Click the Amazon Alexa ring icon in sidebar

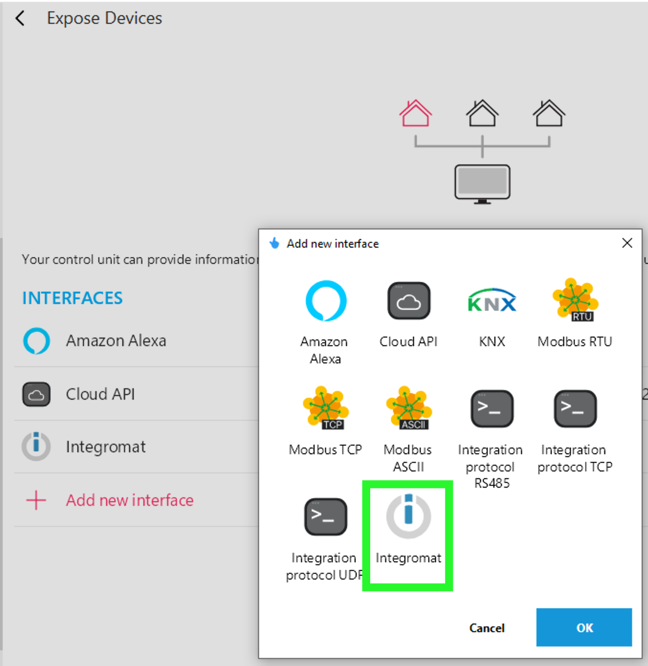(x=36, y=341)
